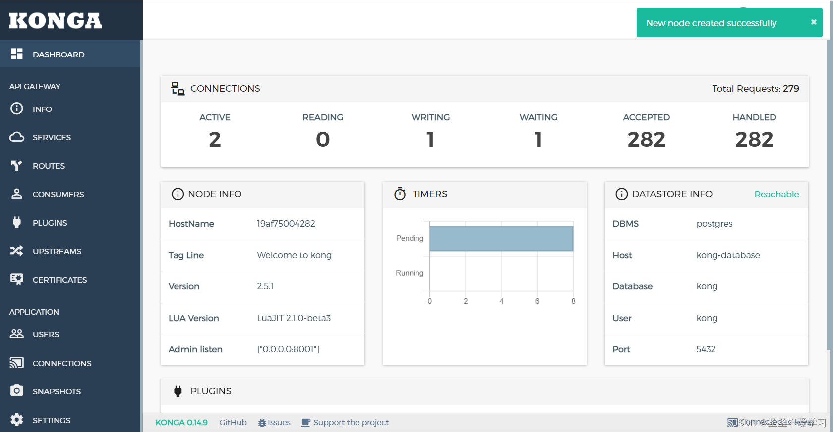Click the Info circle icon in sidebar
This screenshot has height=432, width=833.
tap(17, 108)
